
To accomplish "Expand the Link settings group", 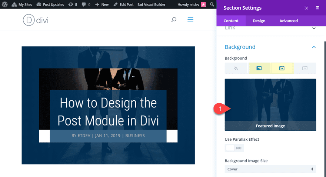I will tap(270, 28).
